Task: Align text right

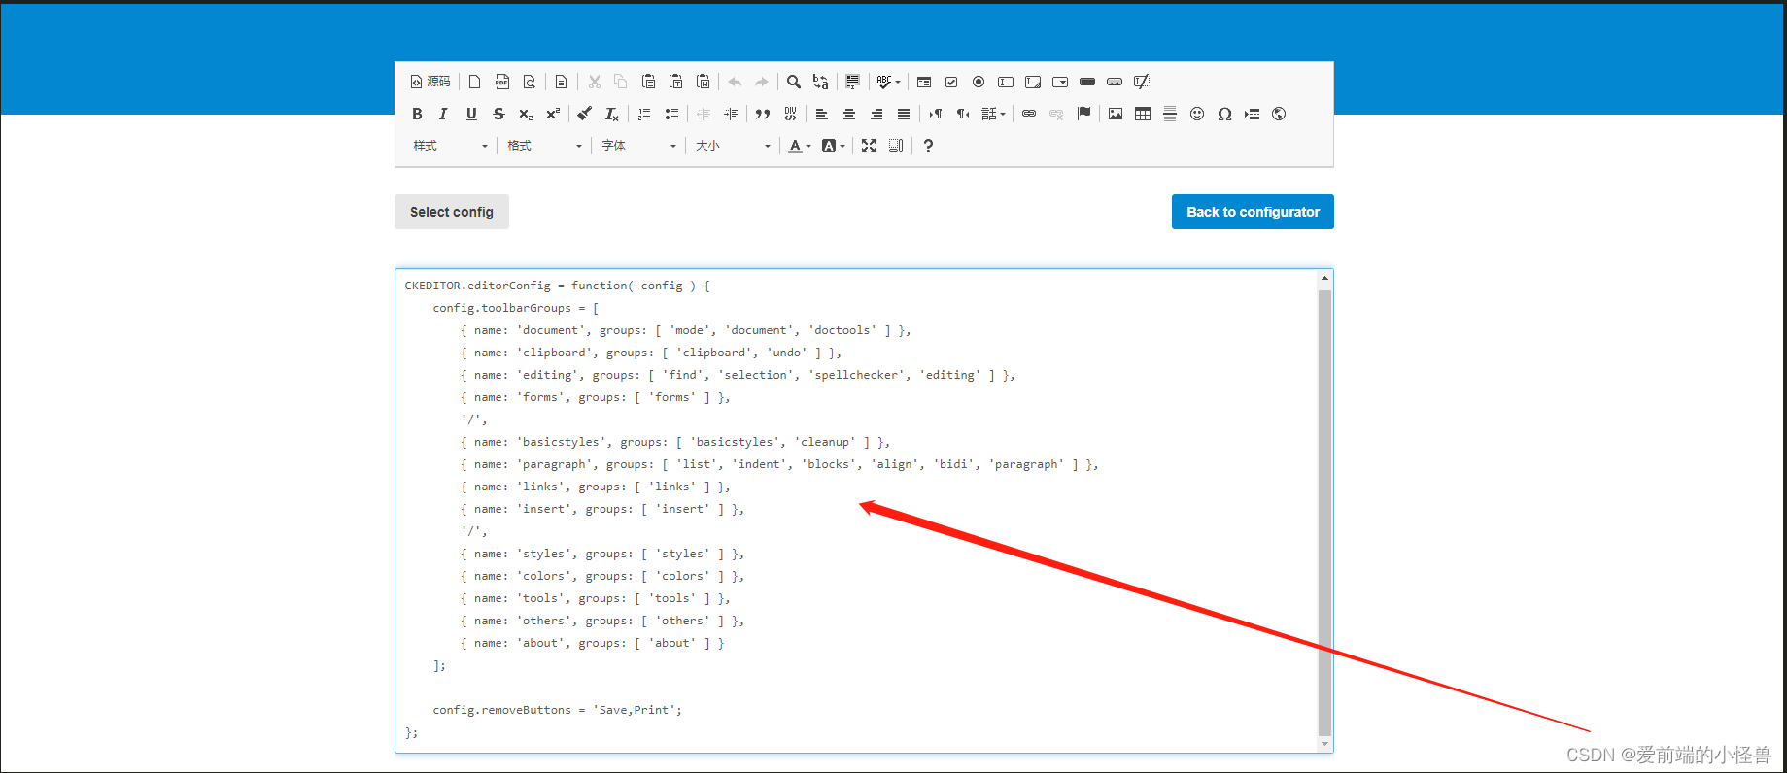Action: (876, 114)
